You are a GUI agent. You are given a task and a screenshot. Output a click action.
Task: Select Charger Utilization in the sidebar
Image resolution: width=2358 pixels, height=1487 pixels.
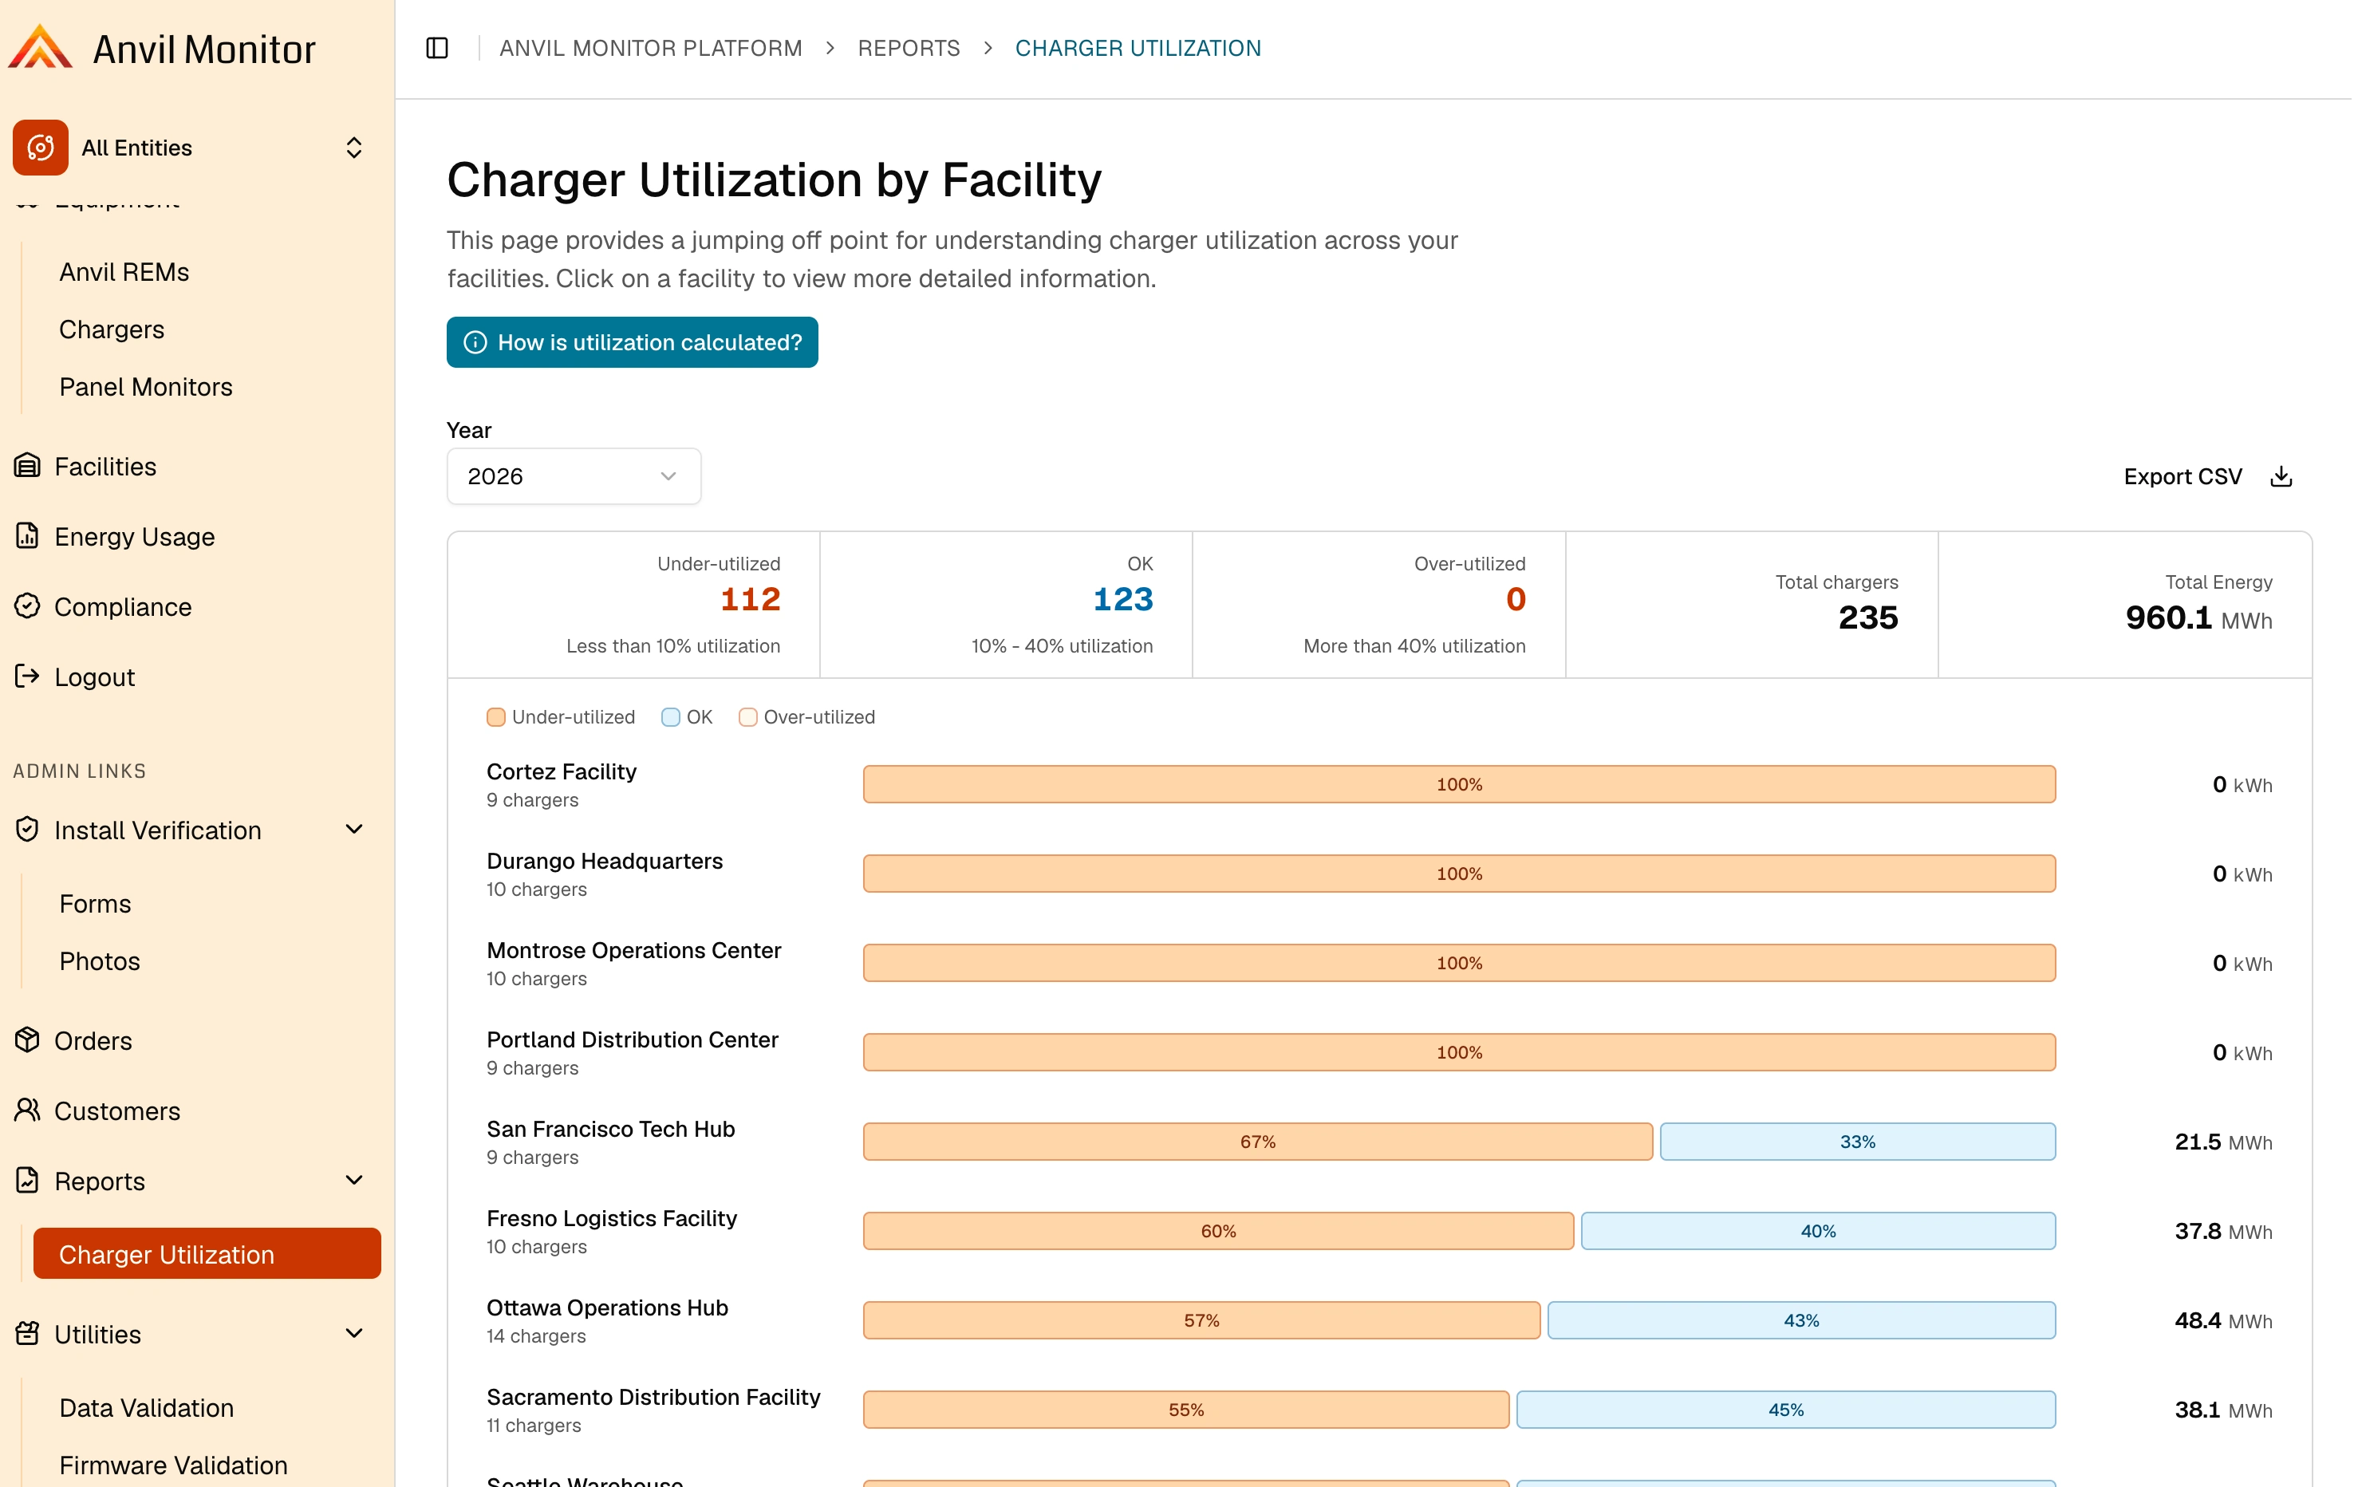207,1254
